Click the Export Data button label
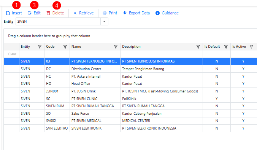 (x=139, y=13)
